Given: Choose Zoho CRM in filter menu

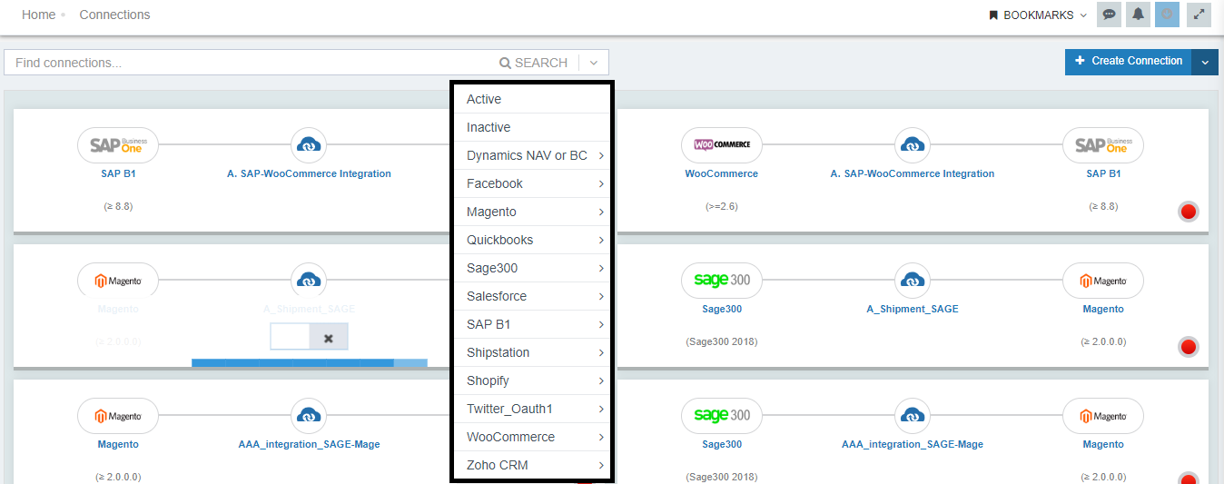Looking at the screenshot, I should coord(532,465).
